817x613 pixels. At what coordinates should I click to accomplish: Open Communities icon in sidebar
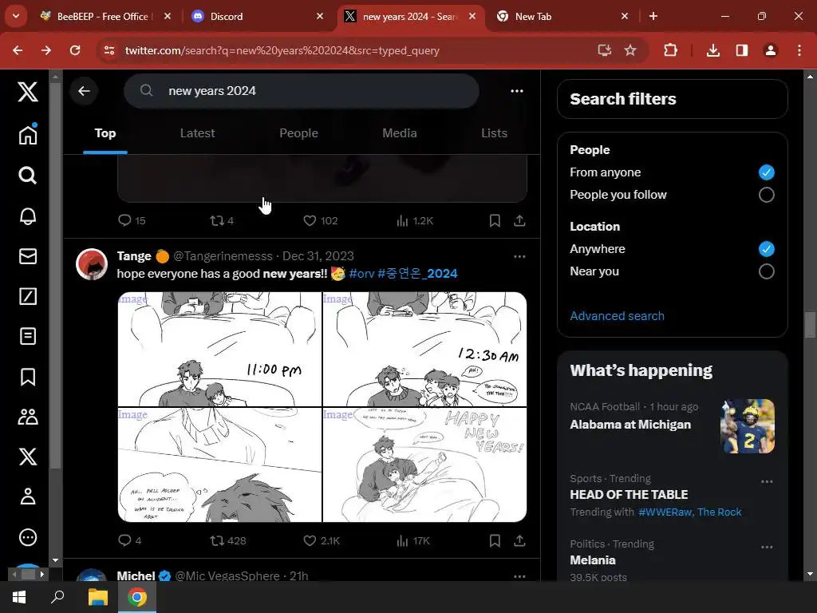(28, 417)
